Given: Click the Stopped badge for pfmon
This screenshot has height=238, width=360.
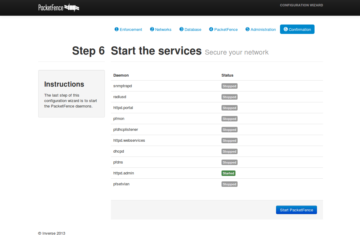Looking at the screenshot, I should 229,119.
